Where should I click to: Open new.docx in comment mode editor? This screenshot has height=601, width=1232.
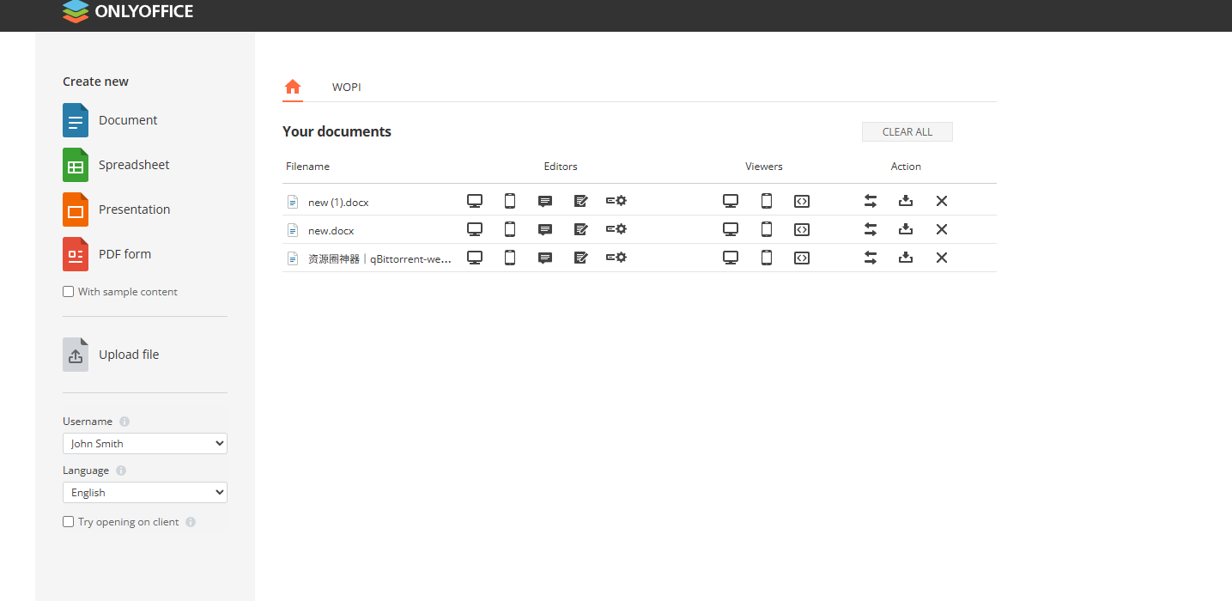tap(545, 230)
